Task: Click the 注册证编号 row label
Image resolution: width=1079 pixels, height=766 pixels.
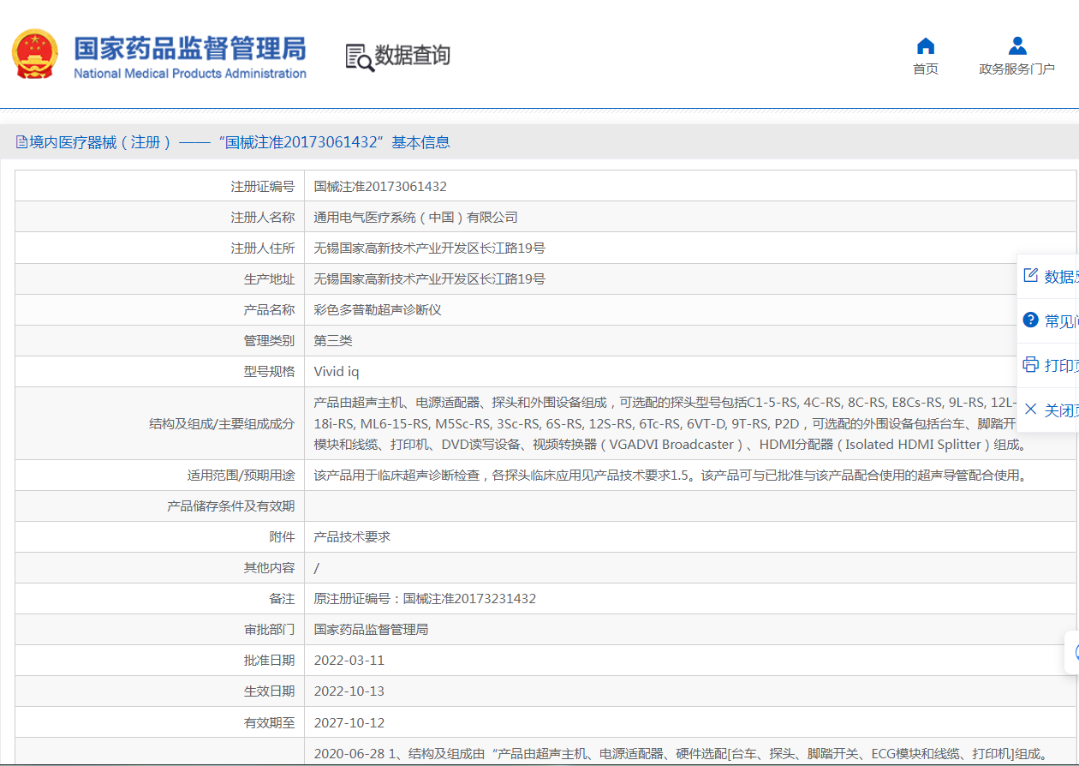Action: (x=263, y=187)
